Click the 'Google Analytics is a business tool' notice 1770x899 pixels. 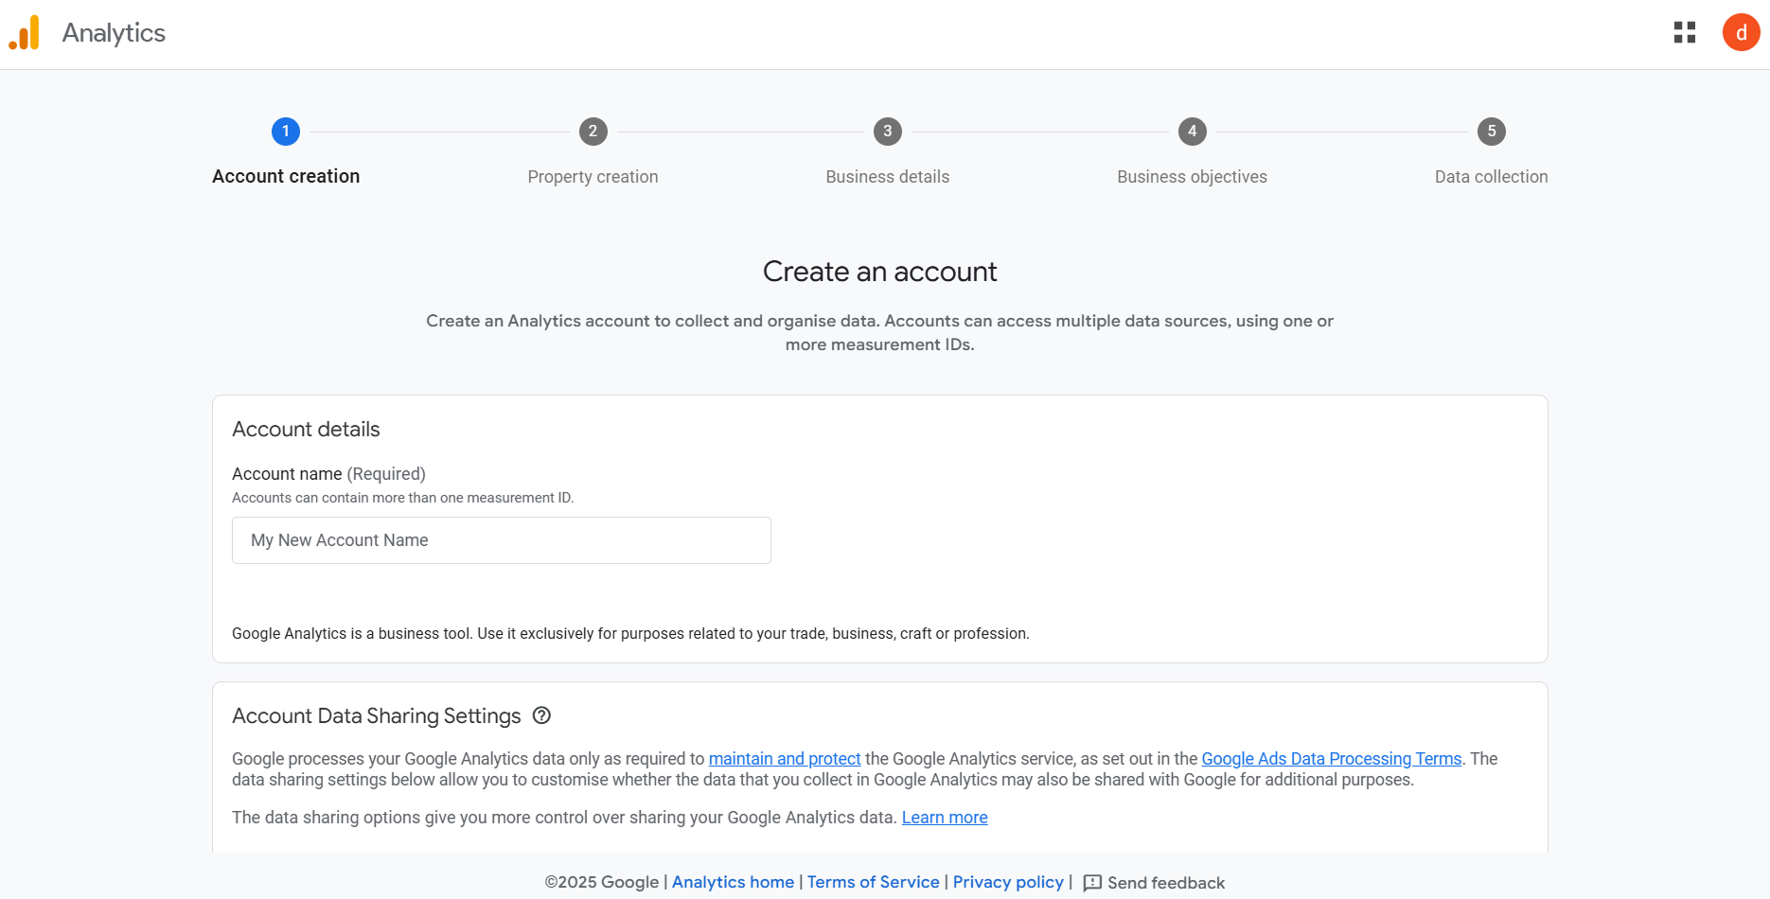(x=630, y=634)
